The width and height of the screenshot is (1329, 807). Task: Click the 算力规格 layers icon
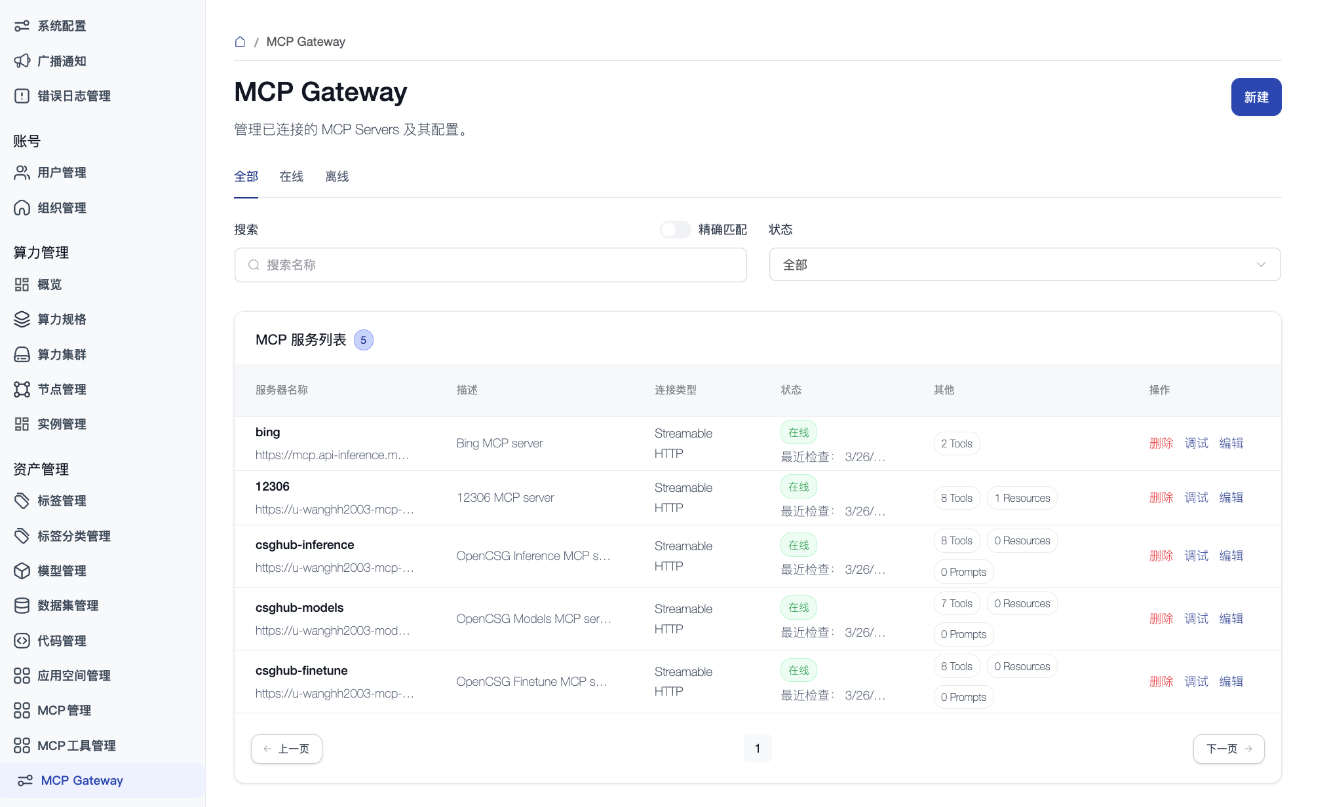(x=22, y=319)
